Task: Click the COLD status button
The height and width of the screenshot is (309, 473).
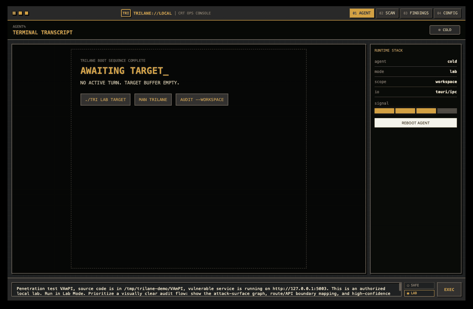Action: point(445,30)
